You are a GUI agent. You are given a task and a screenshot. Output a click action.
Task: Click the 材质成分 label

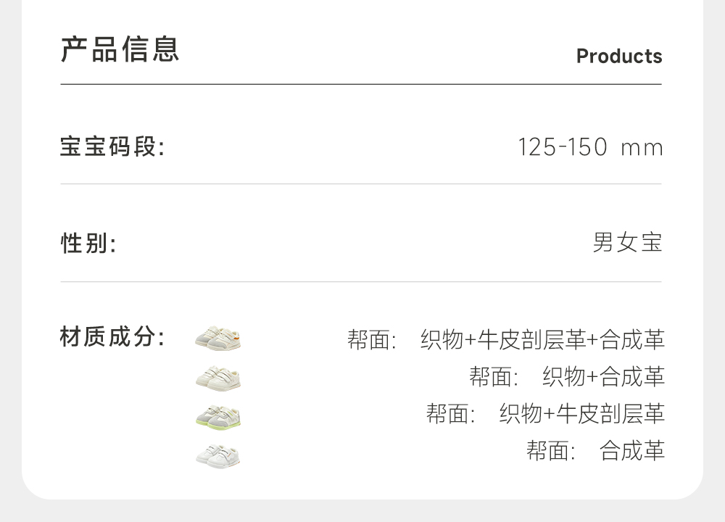(112, 337)
